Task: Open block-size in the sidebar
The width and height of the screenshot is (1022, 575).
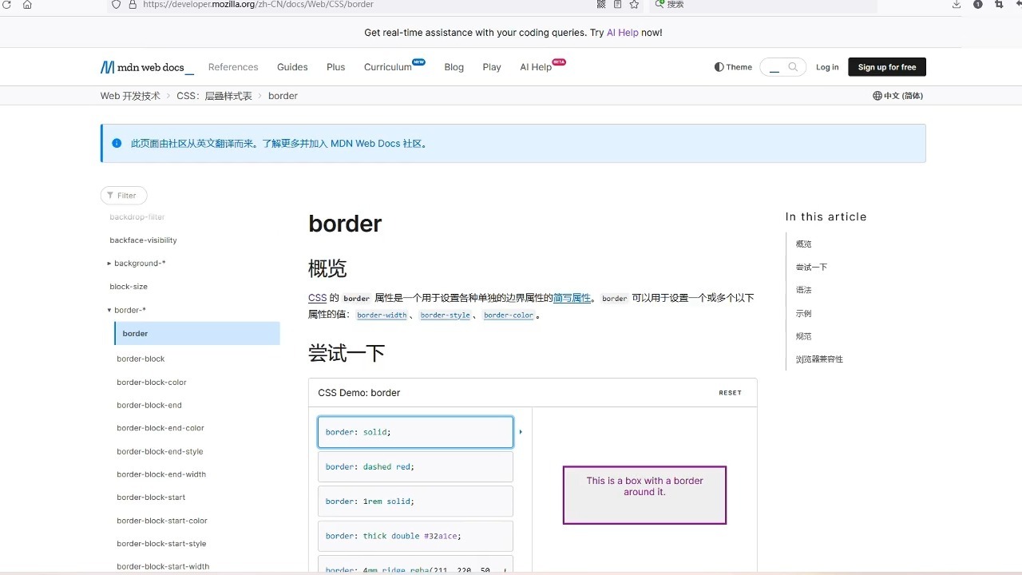Action: coord(129,287)
